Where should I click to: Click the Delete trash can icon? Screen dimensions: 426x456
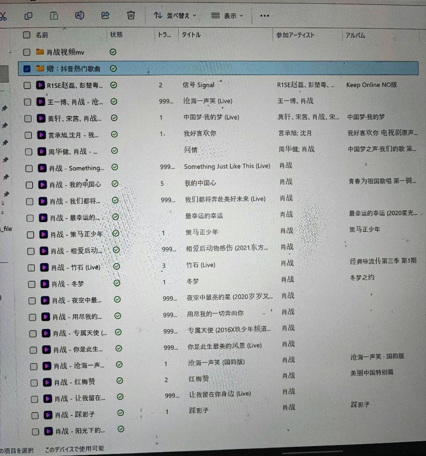tap(131, 16)
